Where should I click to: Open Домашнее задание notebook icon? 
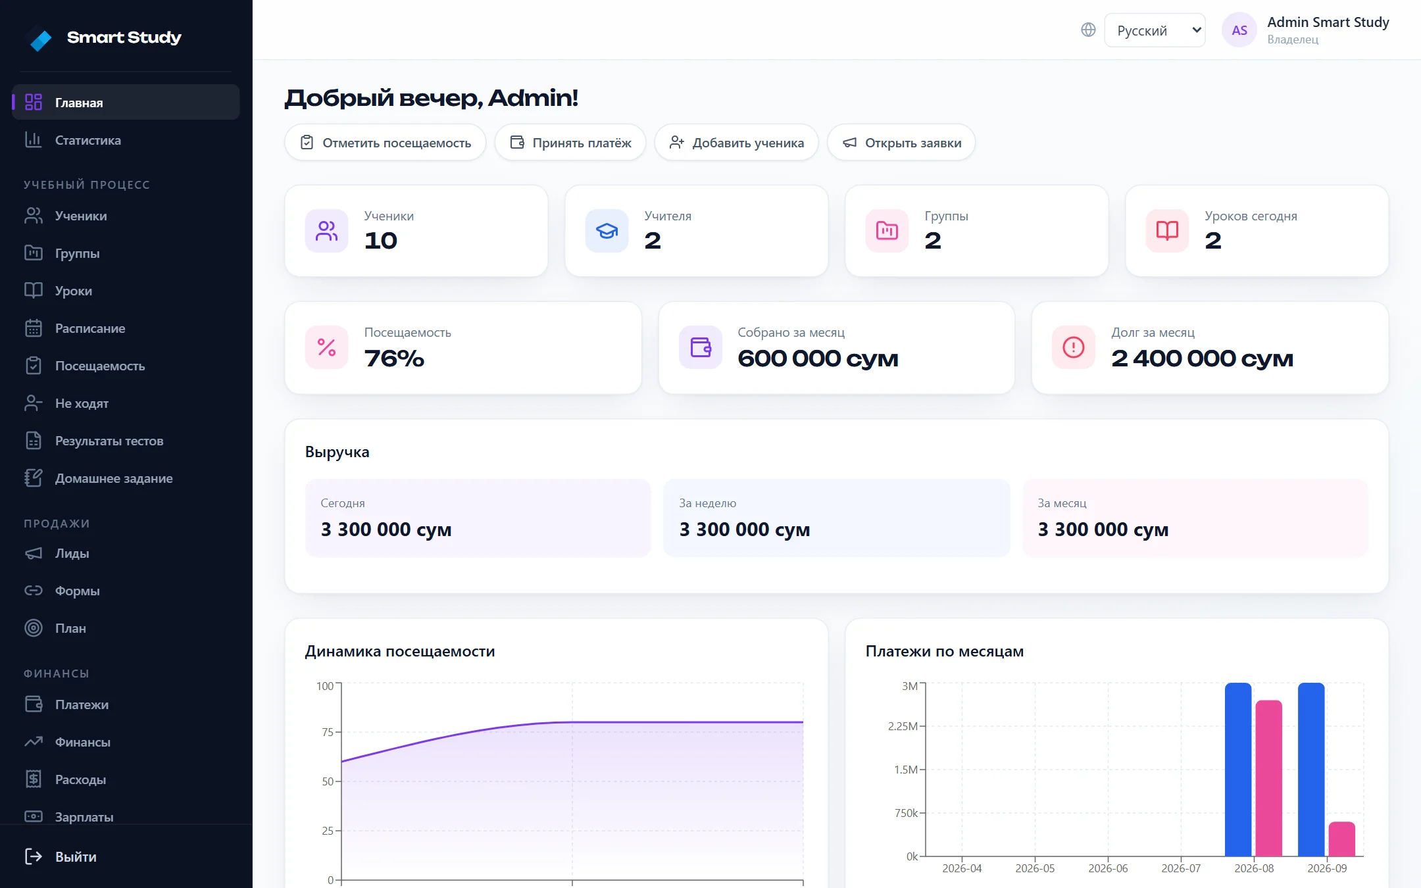pyautogui.click(x=34, y=478)
